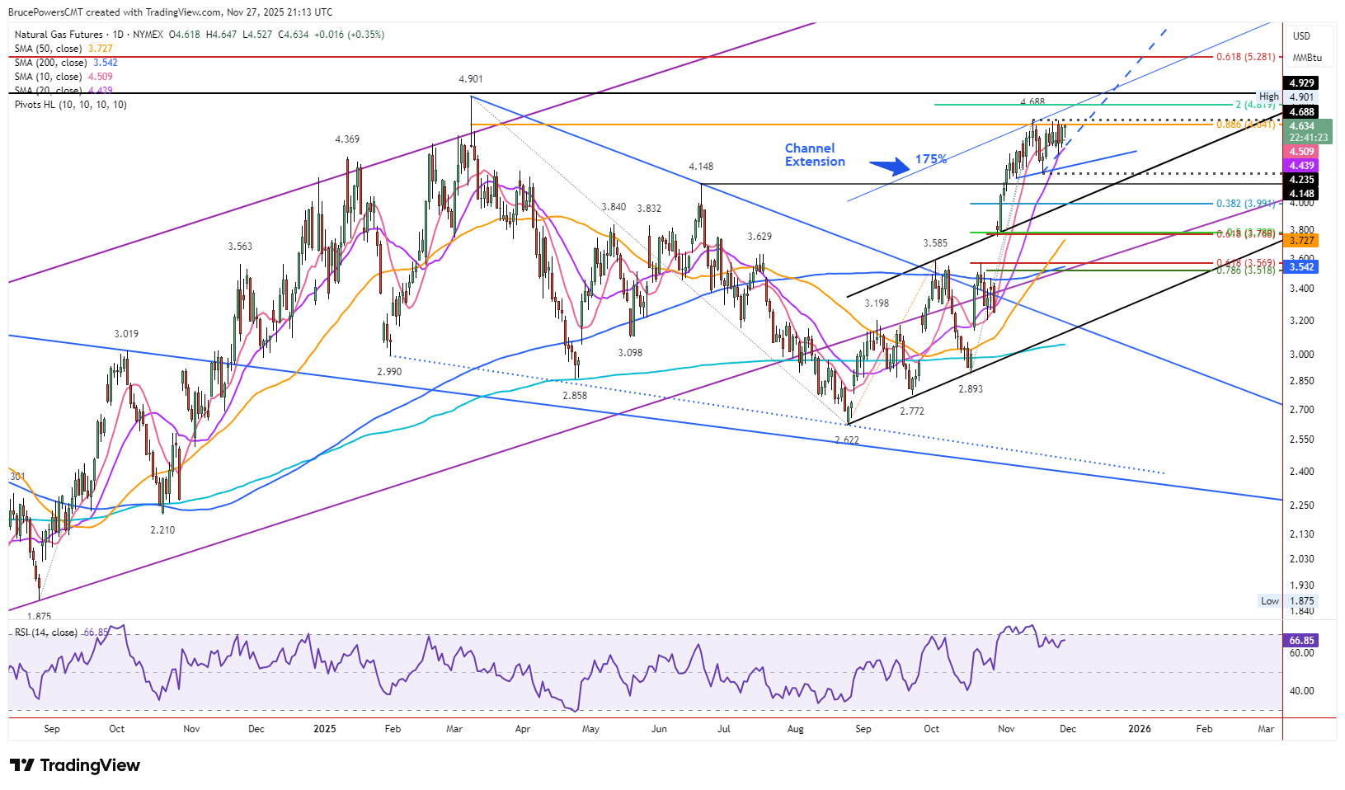Click the RSI (14, close) indicator label
1345x790 pixels.
[46, 632]
